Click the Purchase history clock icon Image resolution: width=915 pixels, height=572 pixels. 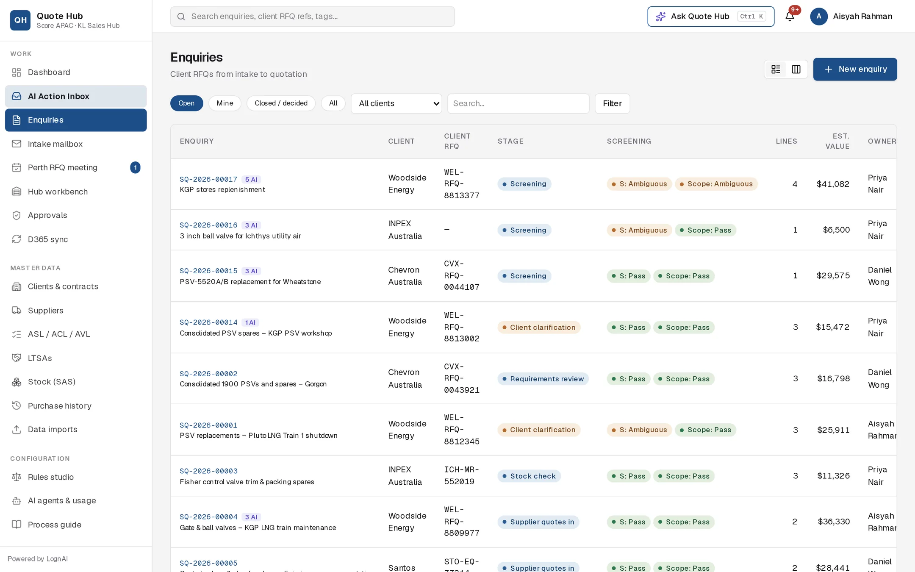point(17,406)
